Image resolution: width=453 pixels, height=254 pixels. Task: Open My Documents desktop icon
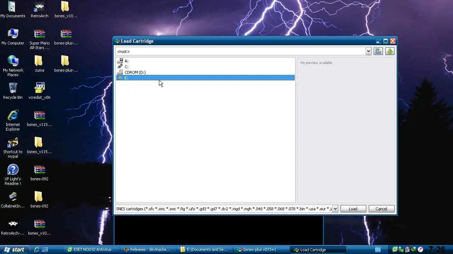(x=13, y=10)
